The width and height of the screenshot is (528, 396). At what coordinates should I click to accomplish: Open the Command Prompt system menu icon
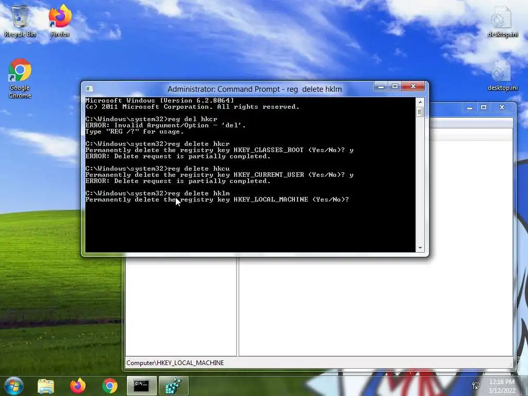89,89
